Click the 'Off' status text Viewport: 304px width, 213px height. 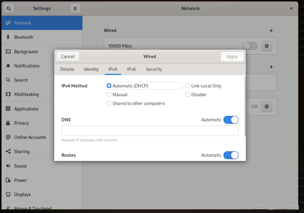click(x=254, y=106)
